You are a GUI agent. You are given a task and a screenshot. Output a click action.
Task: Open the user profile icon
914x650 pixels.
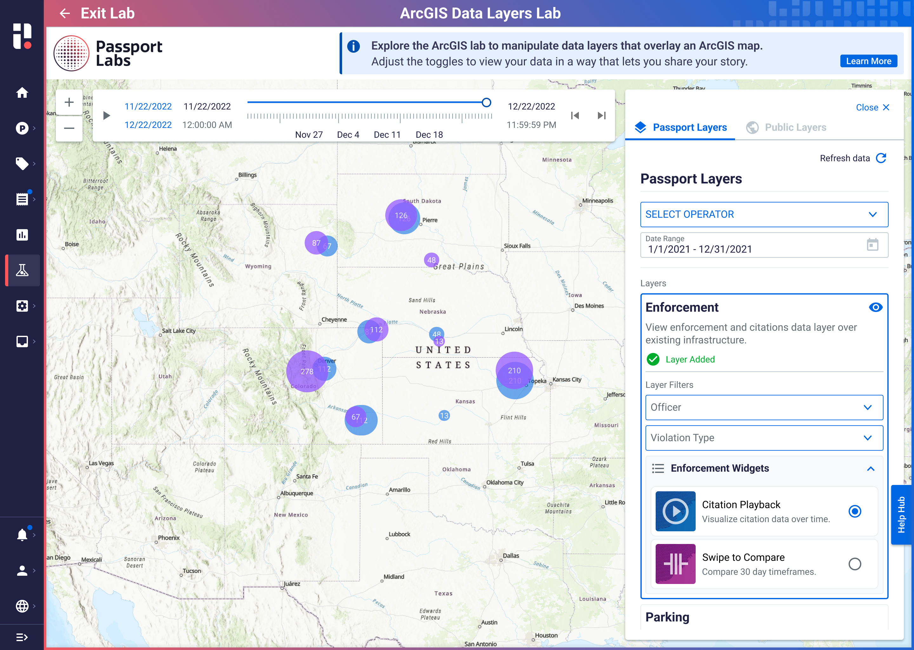(x=22, y=570)
